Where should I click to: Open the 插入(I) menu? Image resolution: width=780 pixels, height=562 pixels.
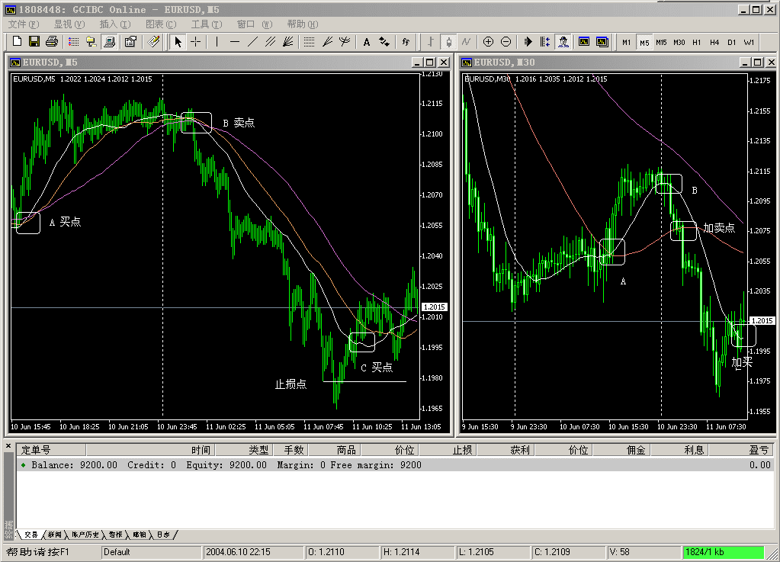tap(115, 24)
